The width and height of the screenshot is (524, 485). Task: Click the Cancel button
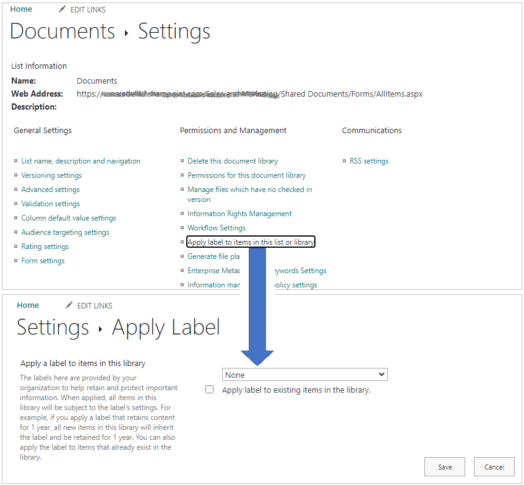point(494,466)
